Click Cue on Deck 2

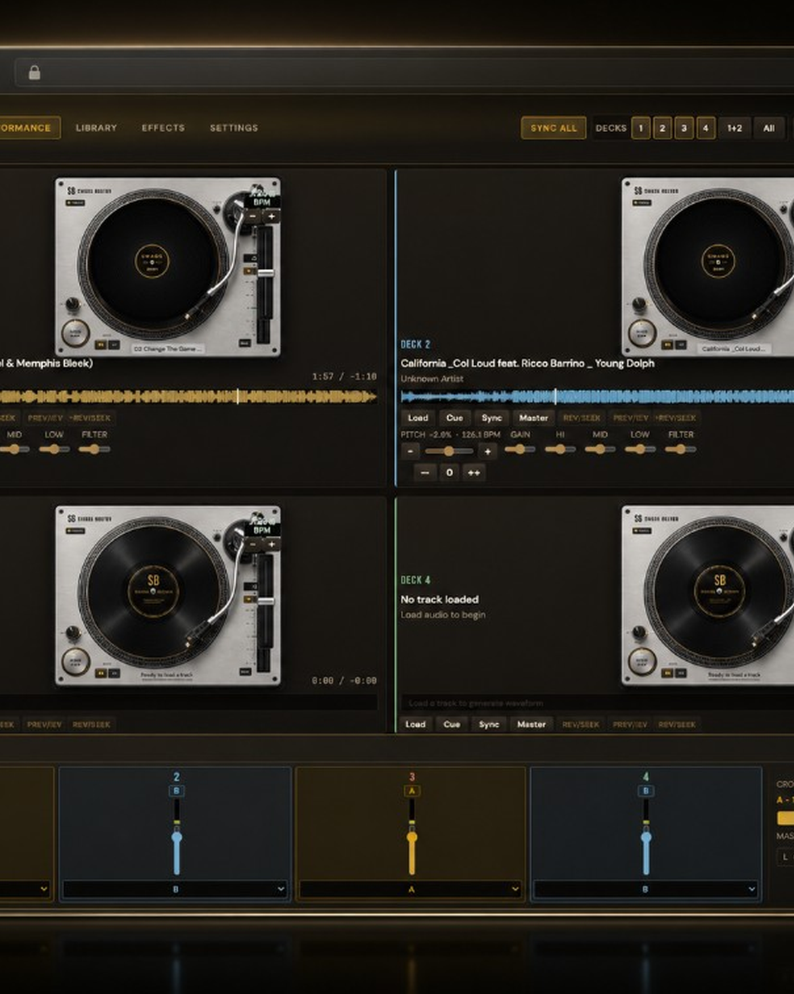tap(454, 417)
